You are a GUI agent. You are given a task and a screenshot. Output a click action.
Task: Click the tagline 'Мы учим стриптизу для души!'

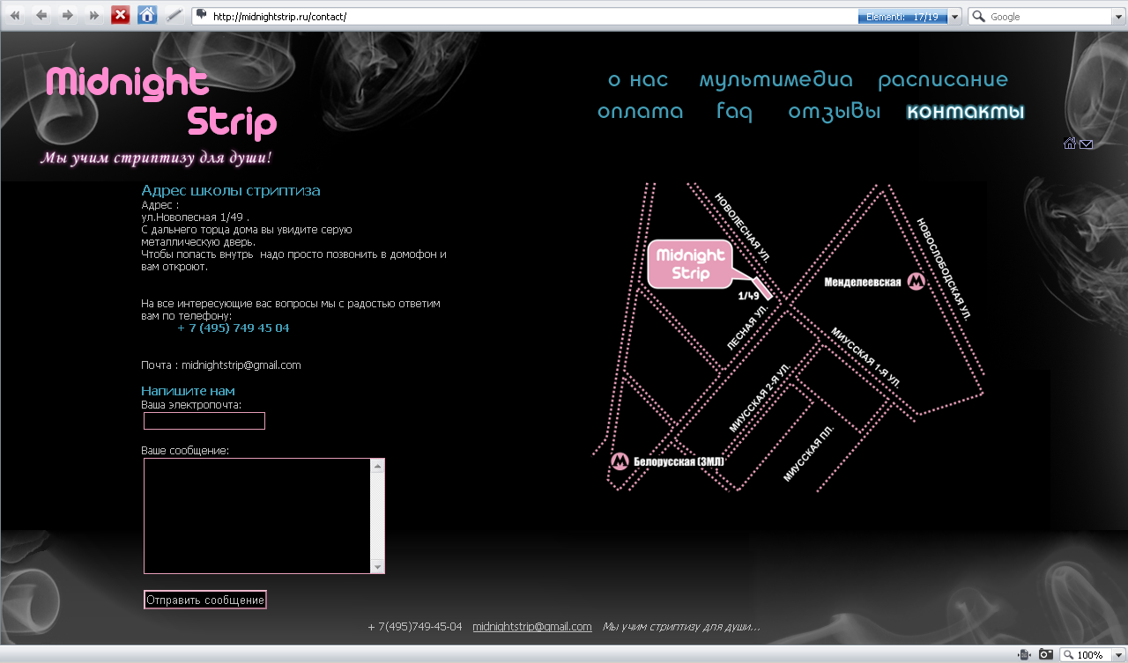click(156, 158)
